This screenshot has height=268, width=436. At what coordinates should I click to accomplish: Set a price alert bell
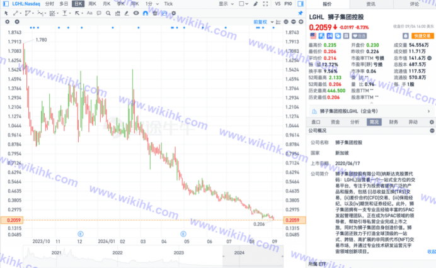[x=406, y=36]
